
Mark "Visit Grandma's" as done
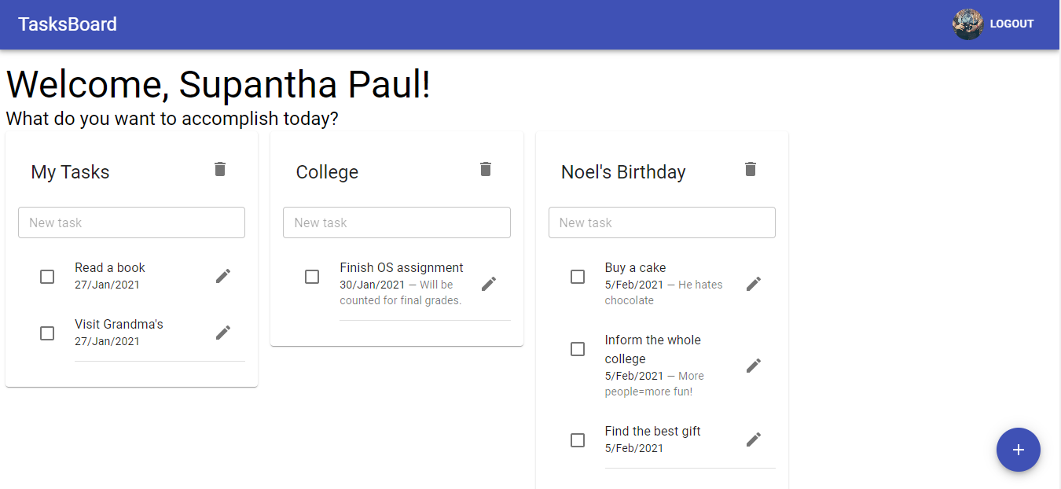(x=47, y=333)
